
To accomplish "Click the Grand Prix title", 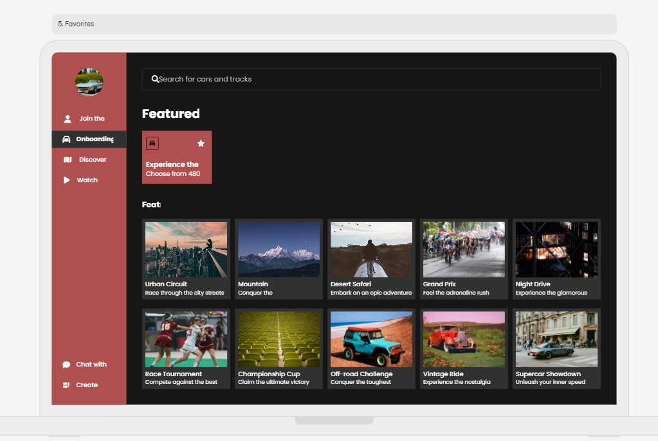I will click(x=439, y=284).
